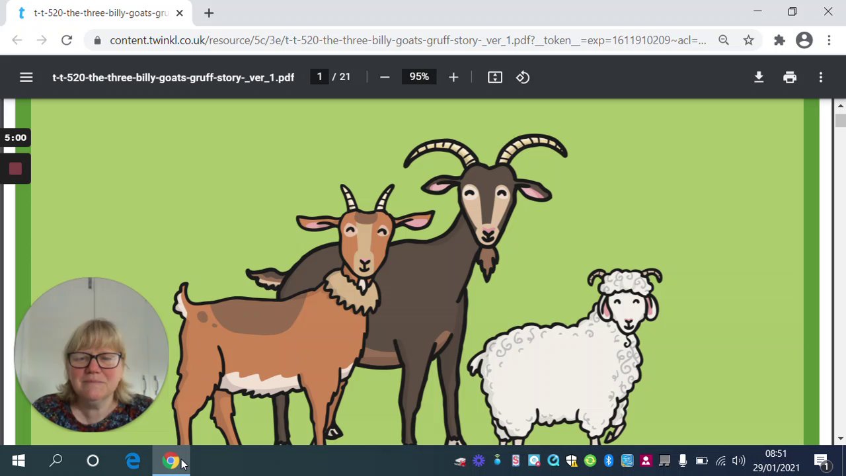
Task: Go forward in browser history
Action: [42, 40]
